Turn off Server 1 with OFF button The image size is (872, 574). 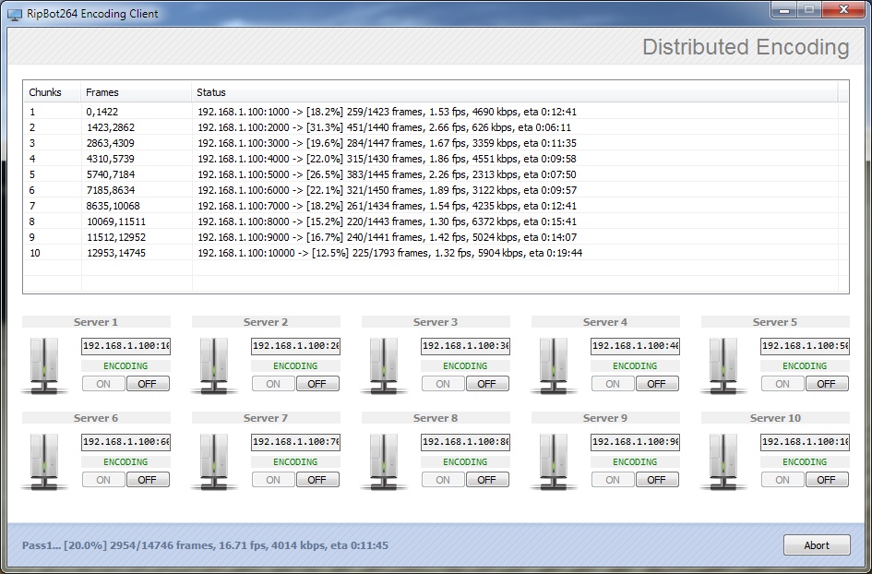pos(148,384)
